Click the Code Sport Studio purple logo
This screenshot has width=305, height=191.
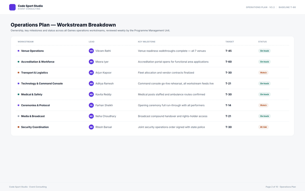[x=12, y=7]
